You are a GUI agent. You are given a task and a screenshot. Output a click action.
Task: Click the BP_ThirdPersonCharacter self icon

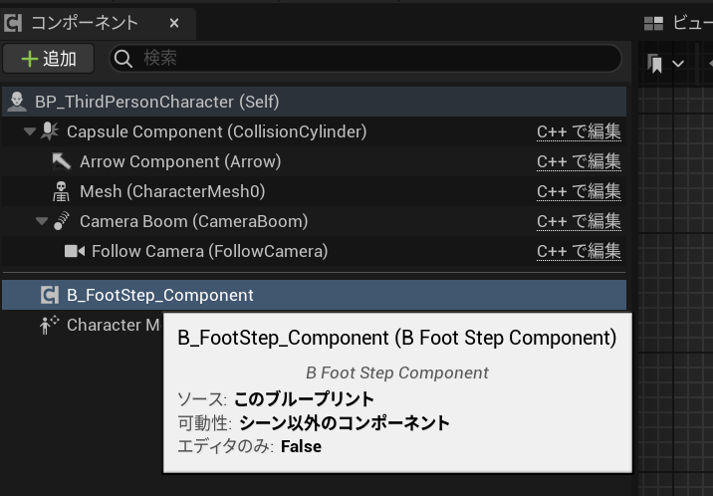(17, 102)
